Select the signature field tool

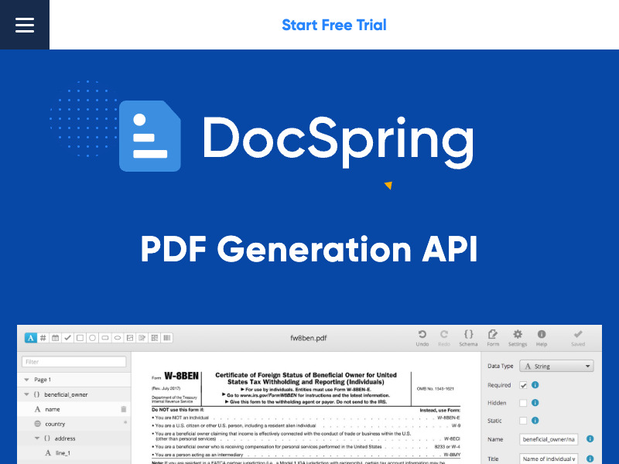142,338
